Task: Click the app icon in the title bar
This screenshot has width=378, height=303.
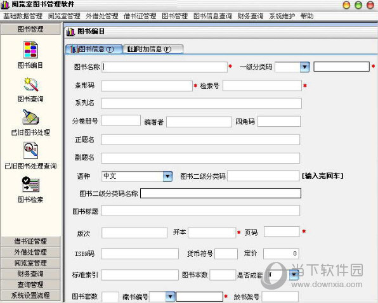Action: coord(5,5)
